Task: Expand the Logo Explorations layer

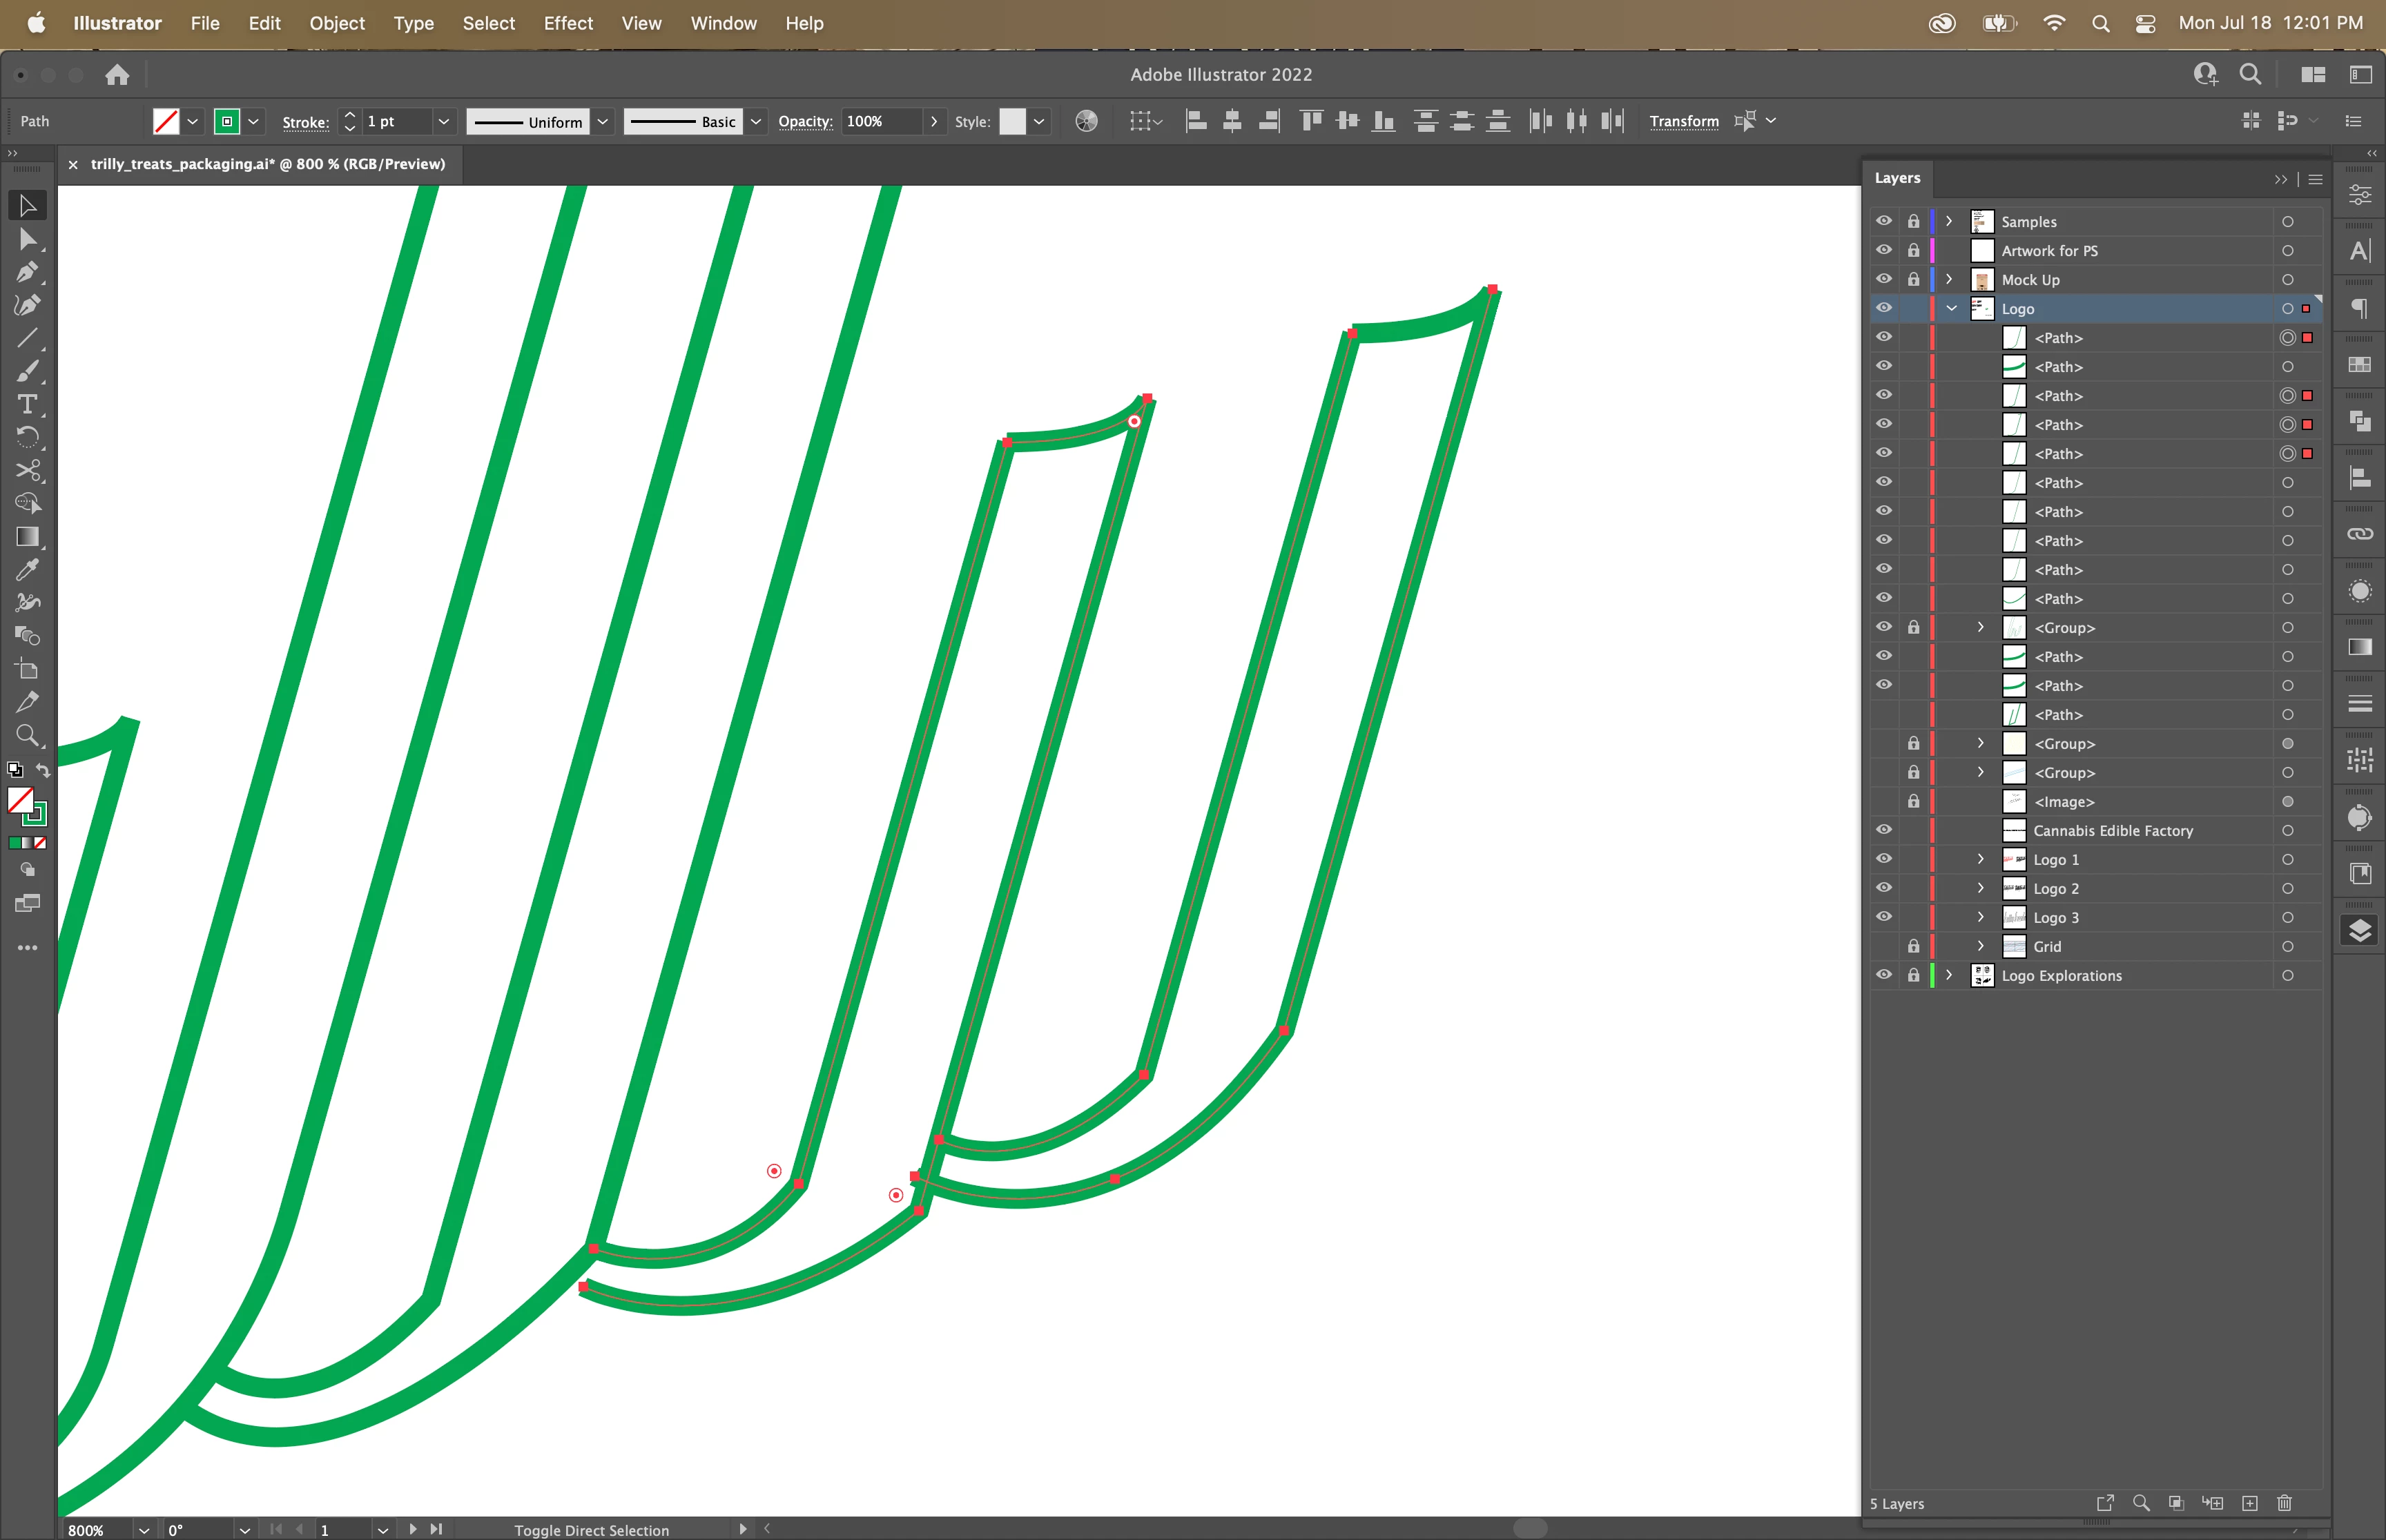Action: click(x=1949, y=975)
